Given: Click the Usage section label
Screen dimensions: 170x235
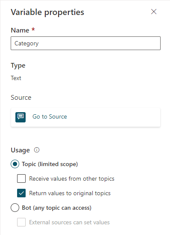Looking at the screenshot, I should tap(21, 150).
